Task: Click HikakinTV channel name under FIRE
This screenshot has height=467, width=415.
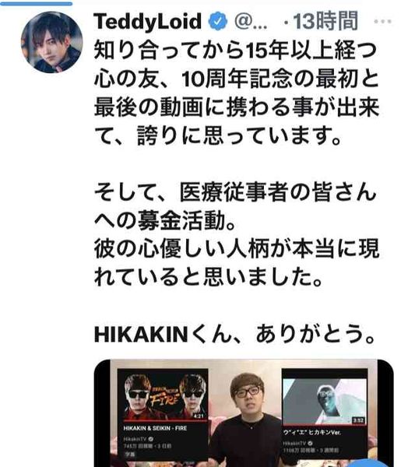Action: click(135, 439)
